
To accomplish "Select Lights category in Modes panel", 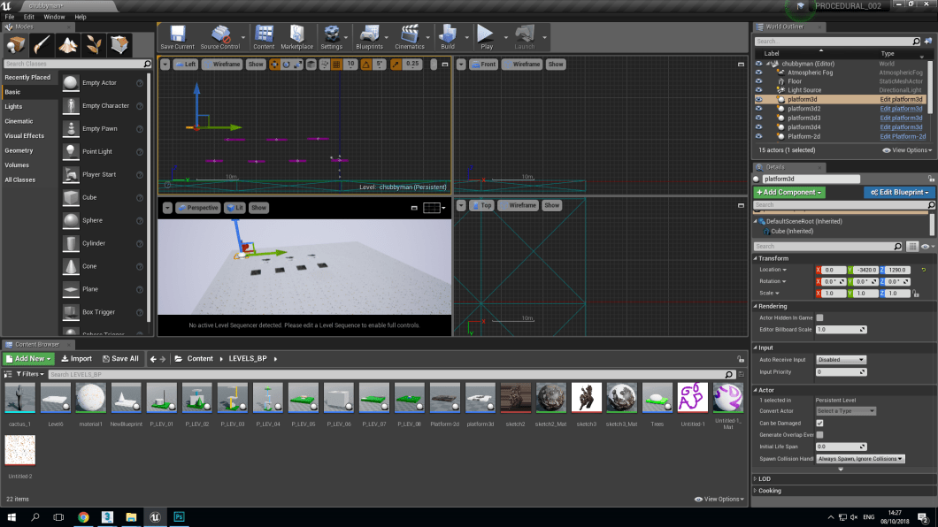I will click(x=29, y=107).
